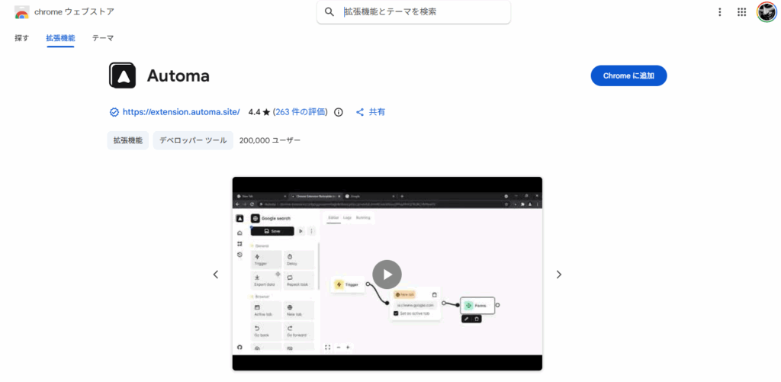781x382 pixels.
Task: Open the テーマ tab
Action: (x=103, y=37)
